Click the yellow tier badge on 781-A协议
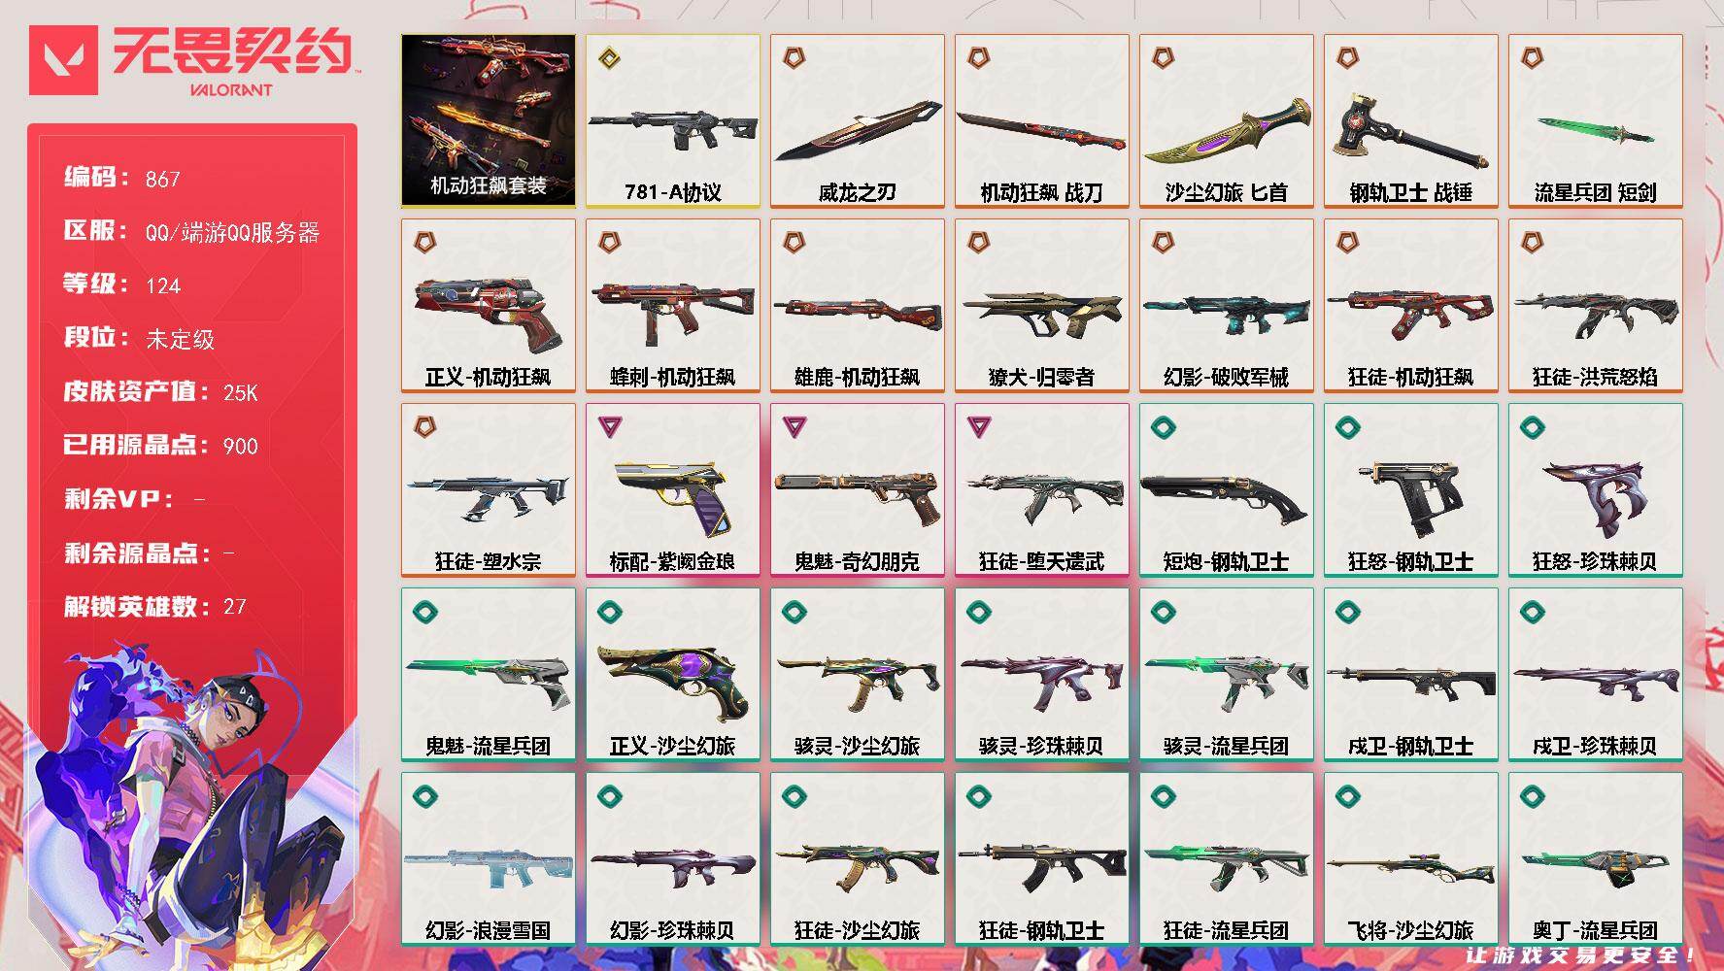Screen dimensions: 1724x971 (x=609, y=58)
